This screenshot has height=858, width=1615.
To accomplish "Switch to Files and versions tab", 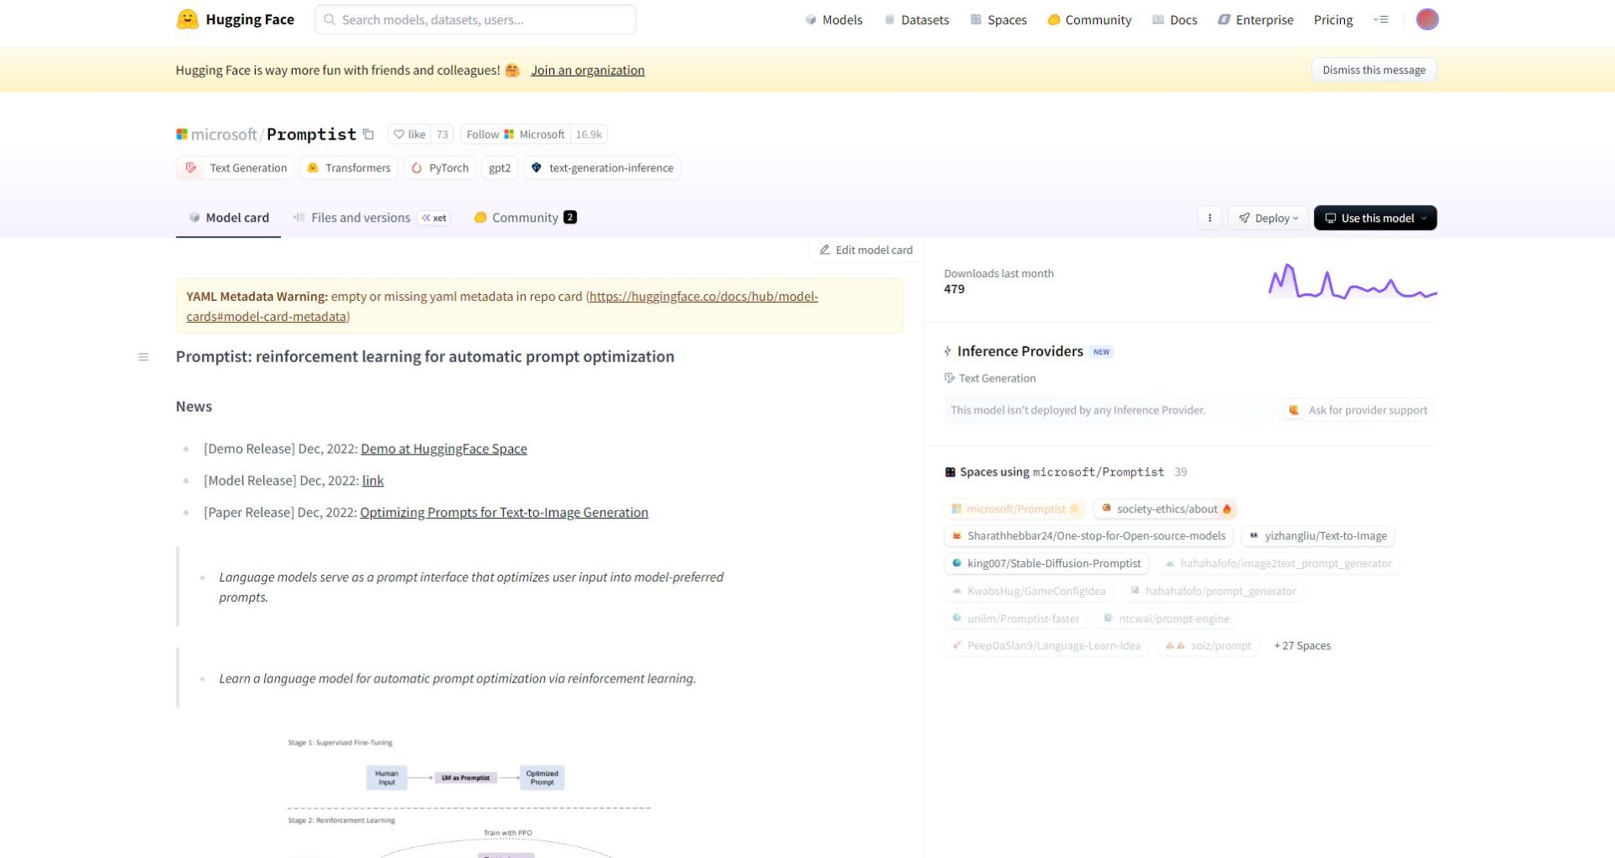I will pos(360,218).
